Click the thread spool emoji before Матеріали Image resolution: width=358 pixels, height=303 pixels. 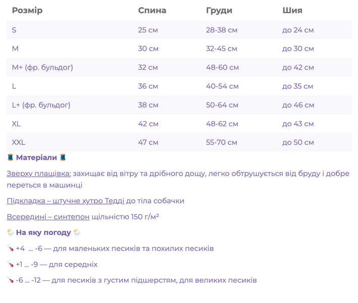(10, 158)
